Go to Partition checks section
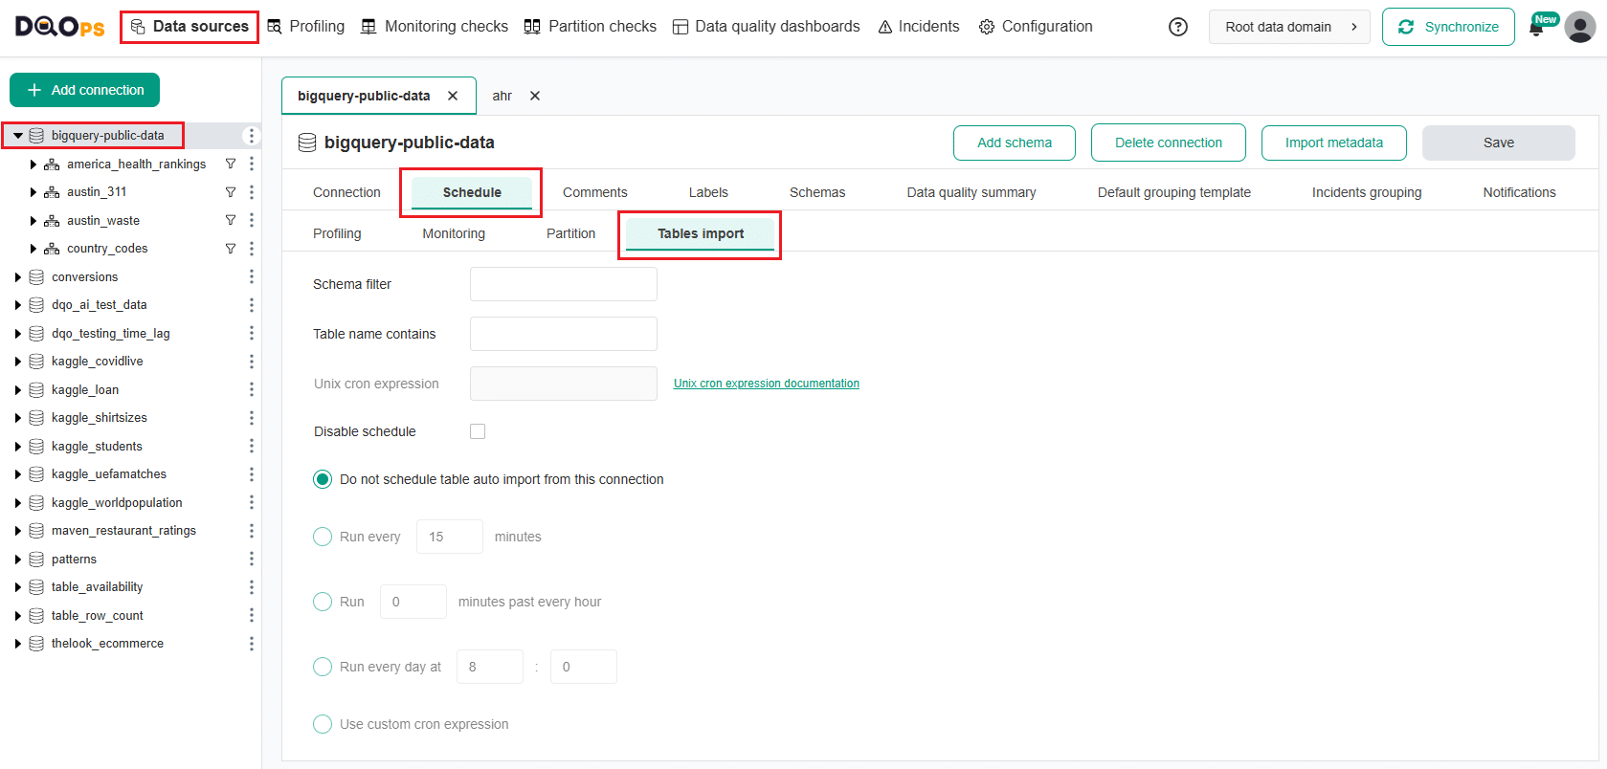The height and width of the screenshot is (769, 1607). [591, 27]
